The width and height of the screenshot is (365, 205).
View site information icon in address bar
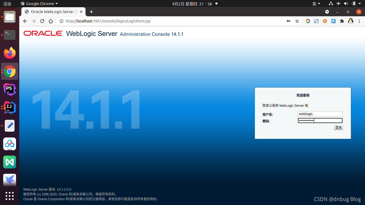pyautogui.click(x=61, y=21)
